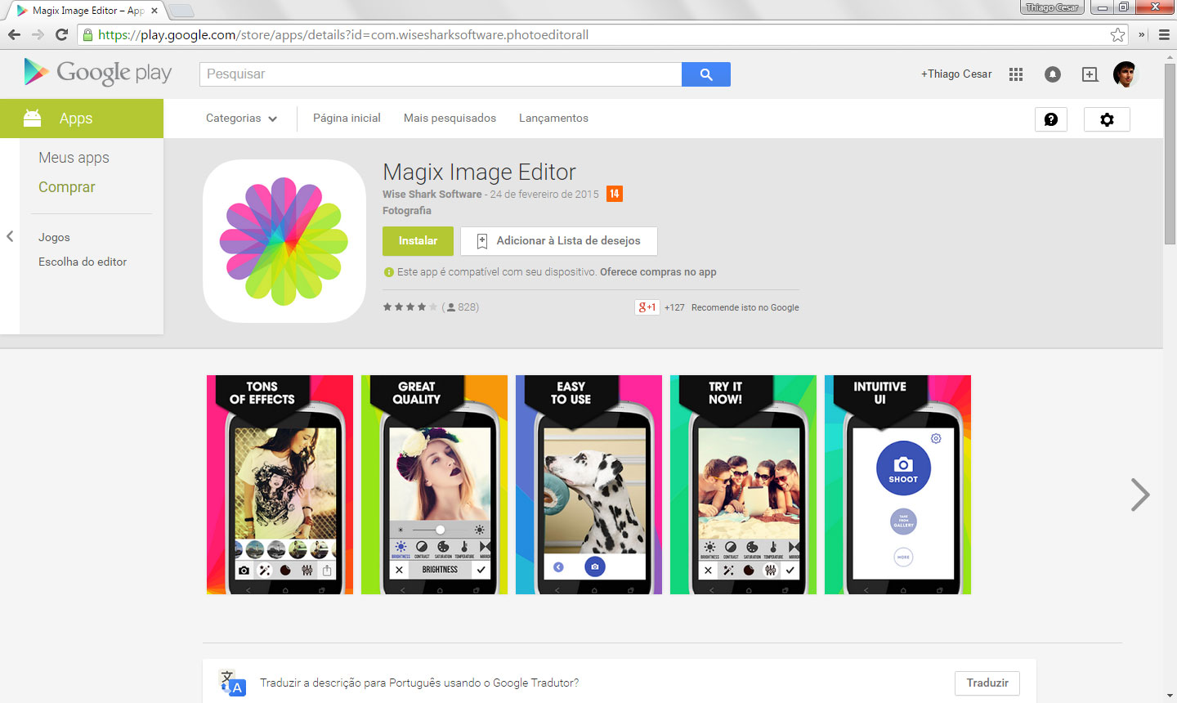The image size is (1177, 703).
Task: Open the Thiago Cesar profile avatar
Action: point(1126,74)
